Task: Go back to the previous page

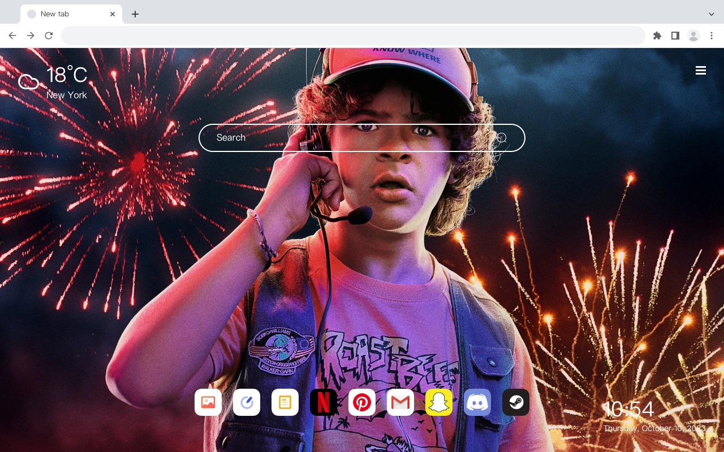Action: pyautogui.click(x=12, y=36)
